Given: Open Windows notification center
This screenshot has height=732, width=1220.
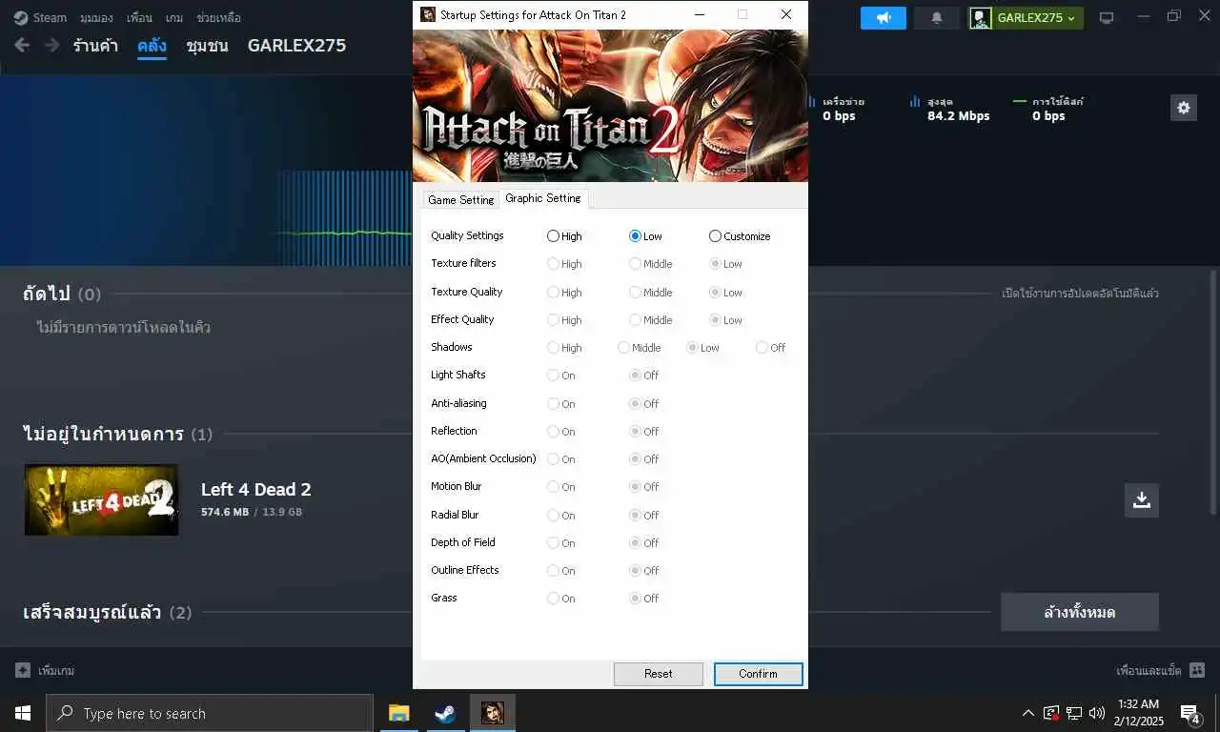Looking at the screenshot, I should (x=1189, y=713).
